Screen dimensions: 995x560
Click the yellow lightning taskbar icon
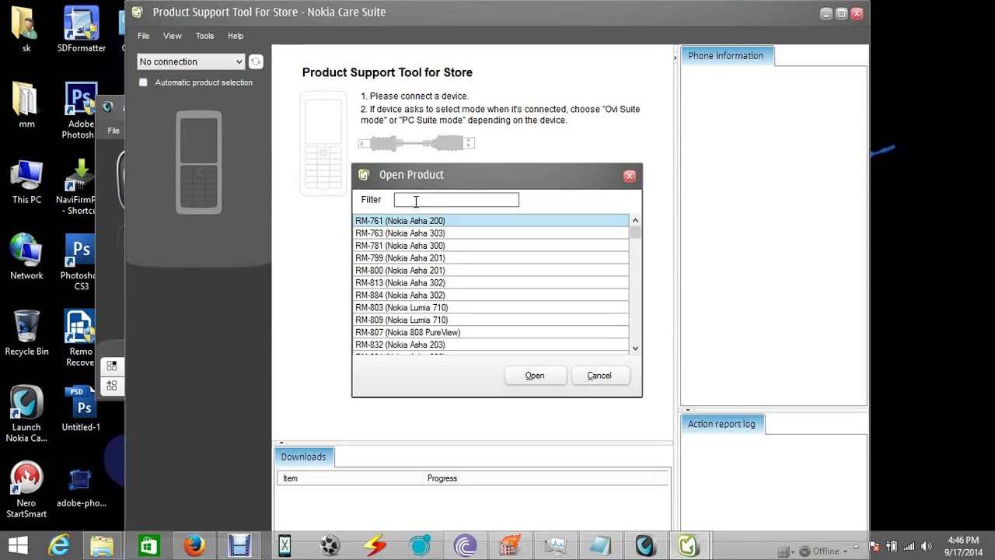(x=375, y=546)
